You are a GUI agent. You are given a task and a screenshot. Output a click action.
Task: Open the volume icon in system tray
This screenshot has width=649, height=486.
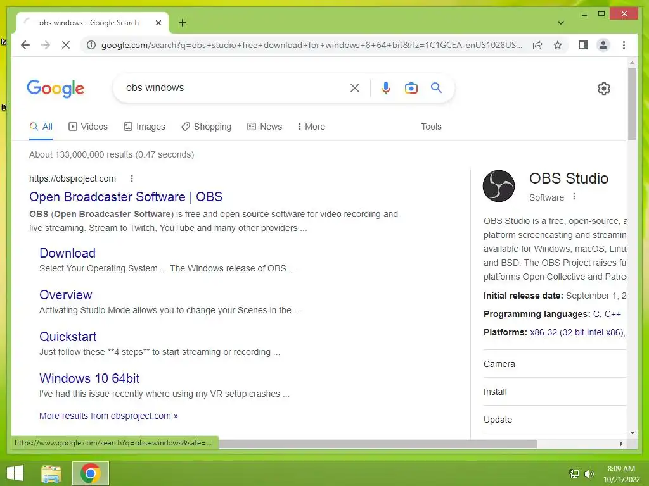pos(589,473)
